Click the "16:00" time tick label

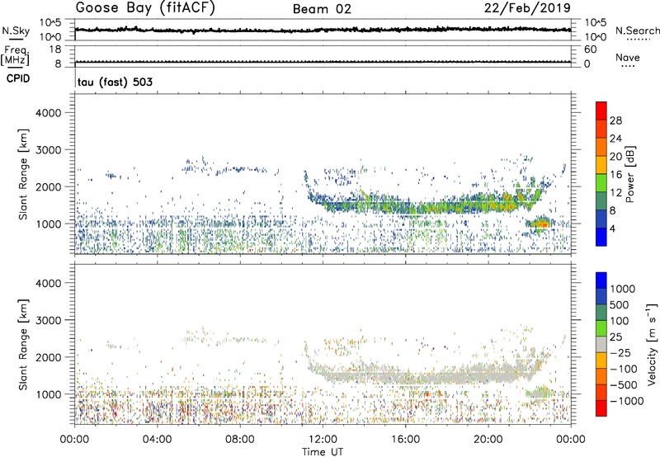[x=406, y=440]
